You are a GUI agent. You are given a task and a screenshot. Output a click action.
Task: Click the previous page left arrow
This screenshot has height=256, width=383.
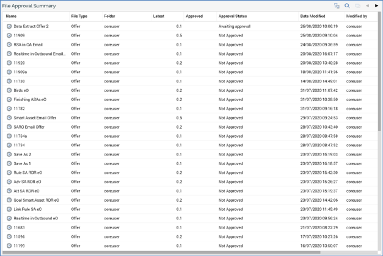(368, 5)
